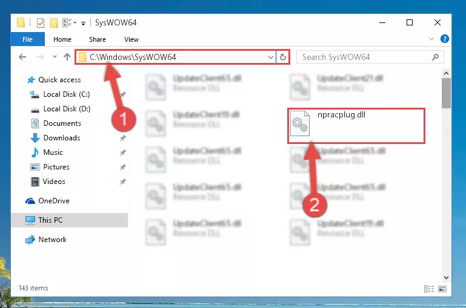466x308 pixels.
Task: Open the View ribbon tab
Action: coord(131,39)
